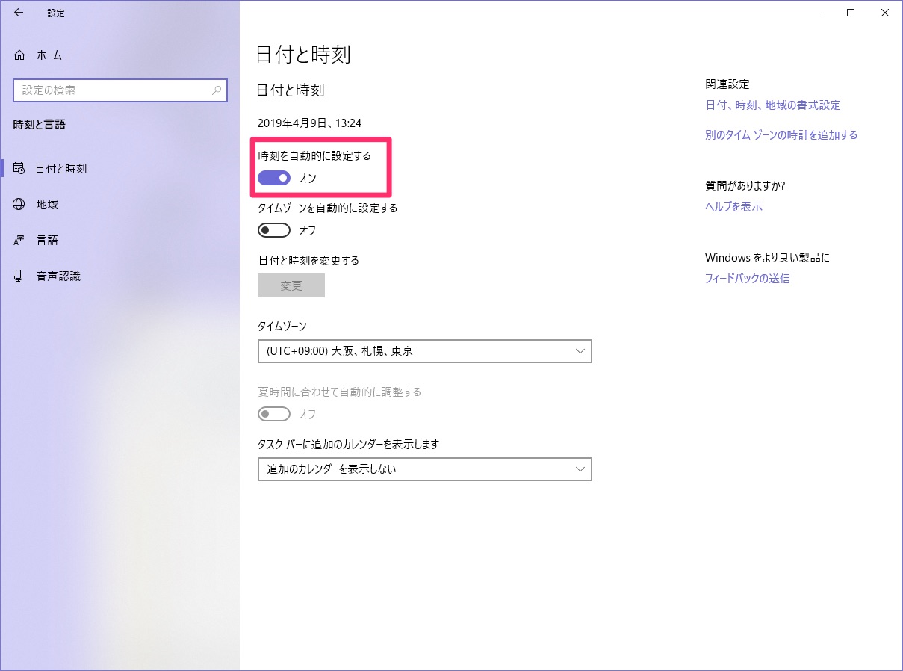Toggle 夏時間に合わせて自動的に調整する switch
Screen dimensions: 903x671
[274, 414]
